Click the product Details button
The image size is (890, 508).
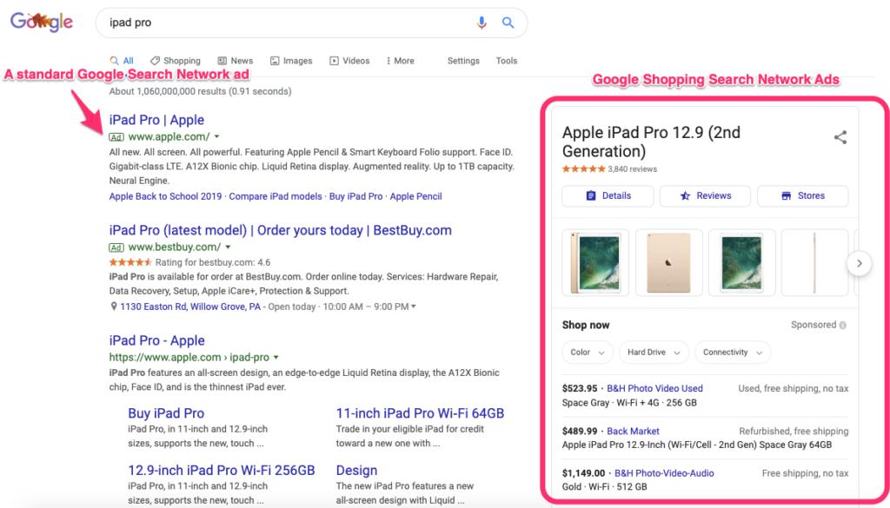(608, 196)
